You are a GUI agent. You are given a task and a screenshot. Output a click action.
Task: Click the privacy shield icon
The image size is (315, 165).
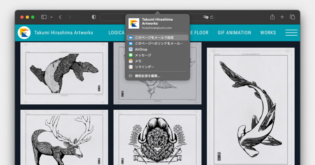tap(94, 17)
